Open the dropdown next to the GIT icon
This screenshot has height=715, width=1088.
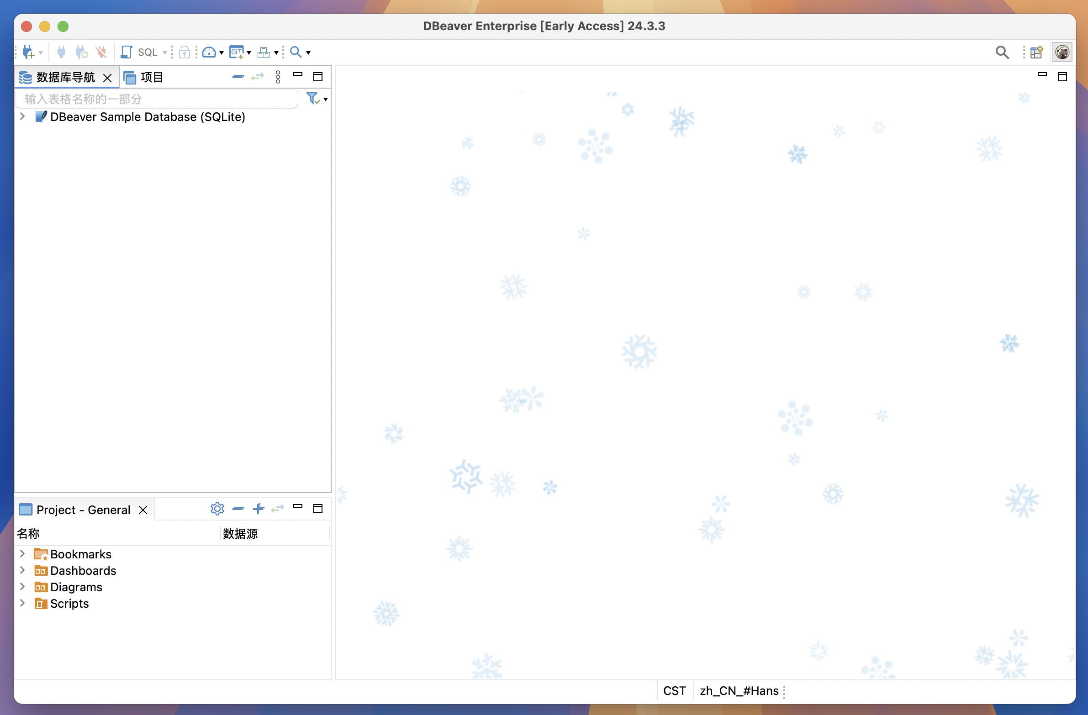pyautogui.click(x=248, y=53)
